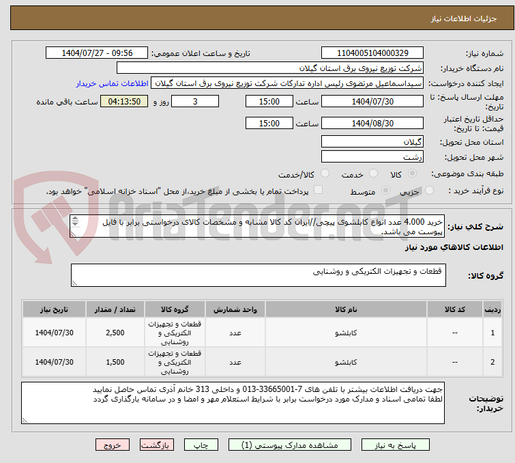This screenshot has height=463, width=515.
Task: Click the توضیحات خریدار text area
Action: (x=233, y=403)
